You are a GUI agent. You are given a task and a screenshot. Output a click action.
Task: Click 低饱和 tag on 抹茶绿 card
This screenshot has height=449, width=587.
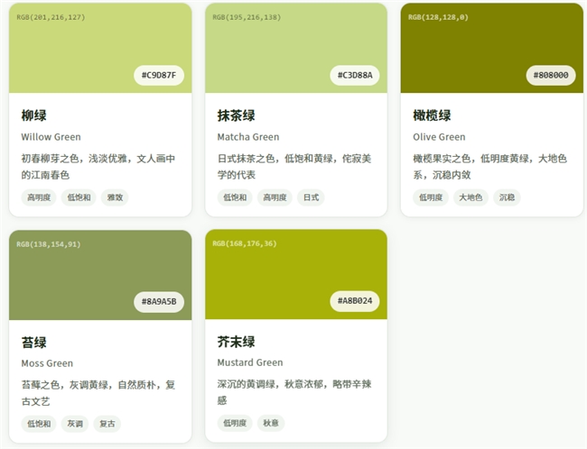(235, 197)
